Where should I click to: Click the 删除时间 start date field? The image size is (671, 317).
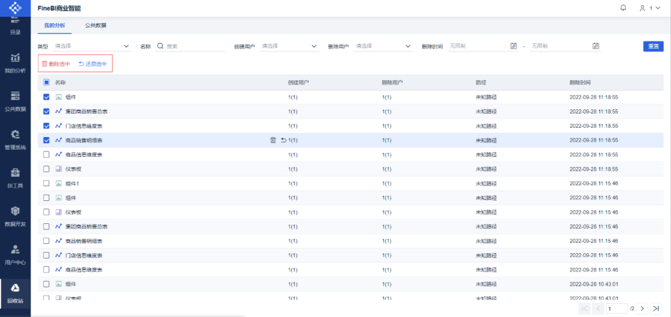click(483, 46)
